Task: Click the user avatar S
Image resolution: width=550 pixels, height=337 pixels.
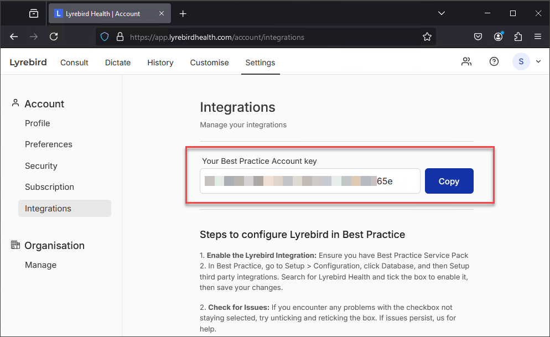Action: (521, 62)
